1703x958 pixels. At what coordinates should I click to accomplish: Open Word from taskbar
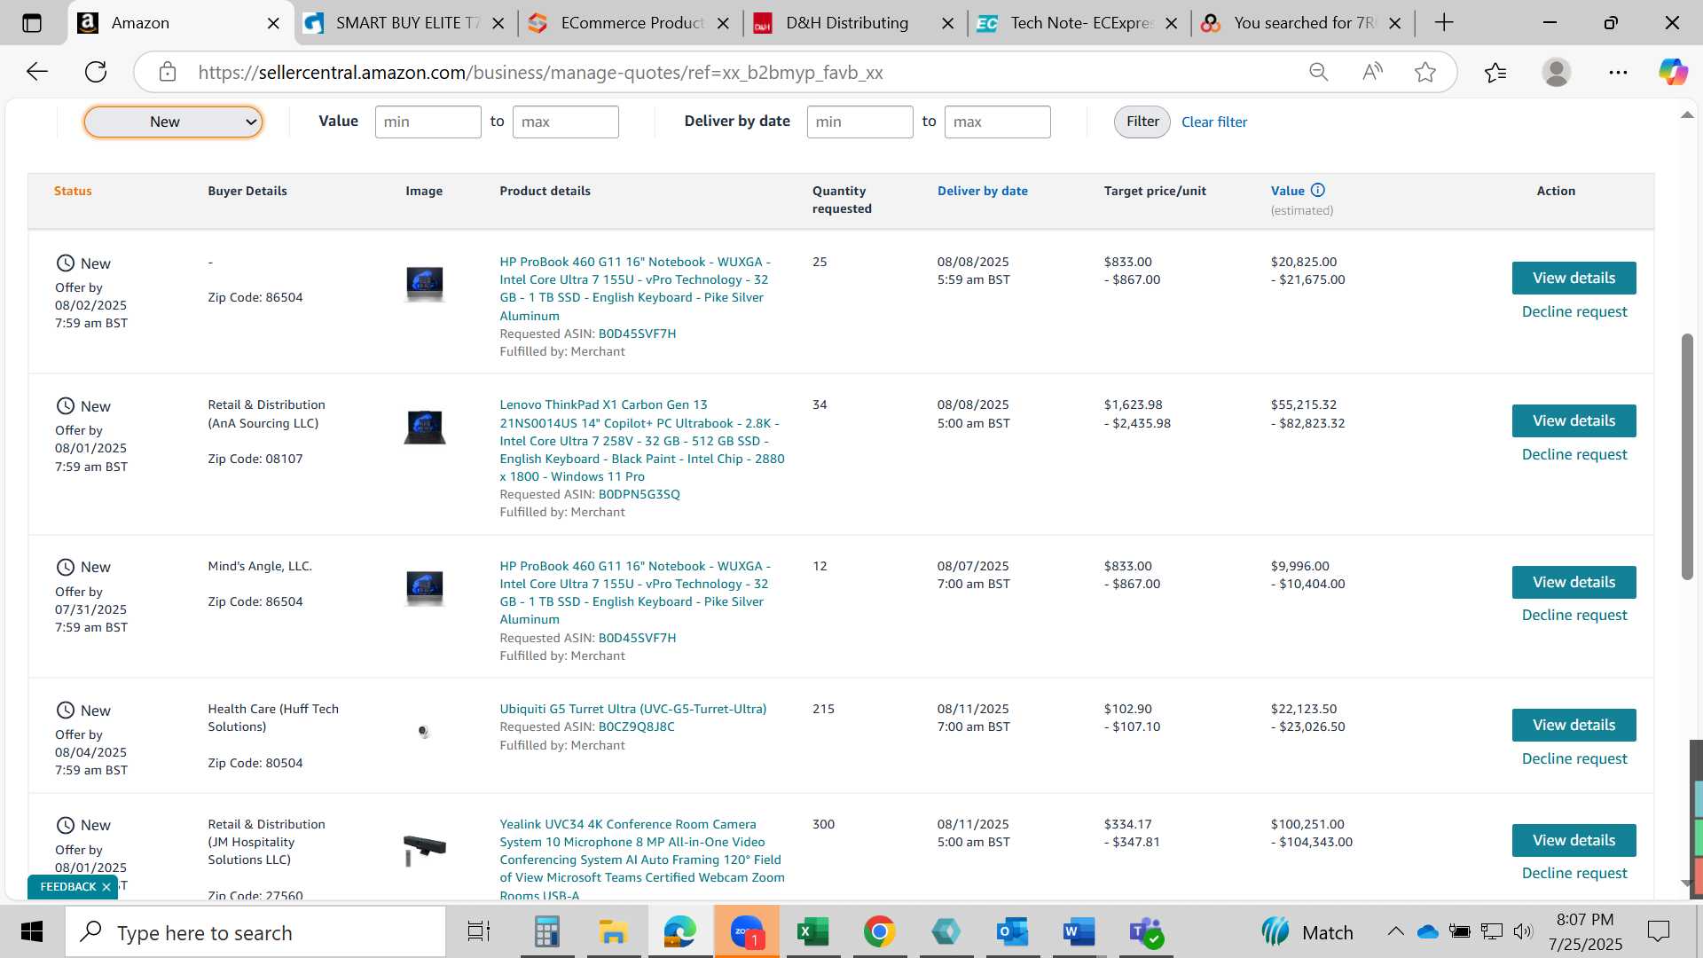pyautogui.click(x=1079, y=932)
